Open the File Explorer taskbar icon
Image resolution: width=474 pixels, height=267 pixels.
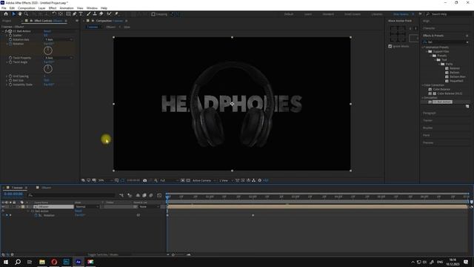(42, 262)
